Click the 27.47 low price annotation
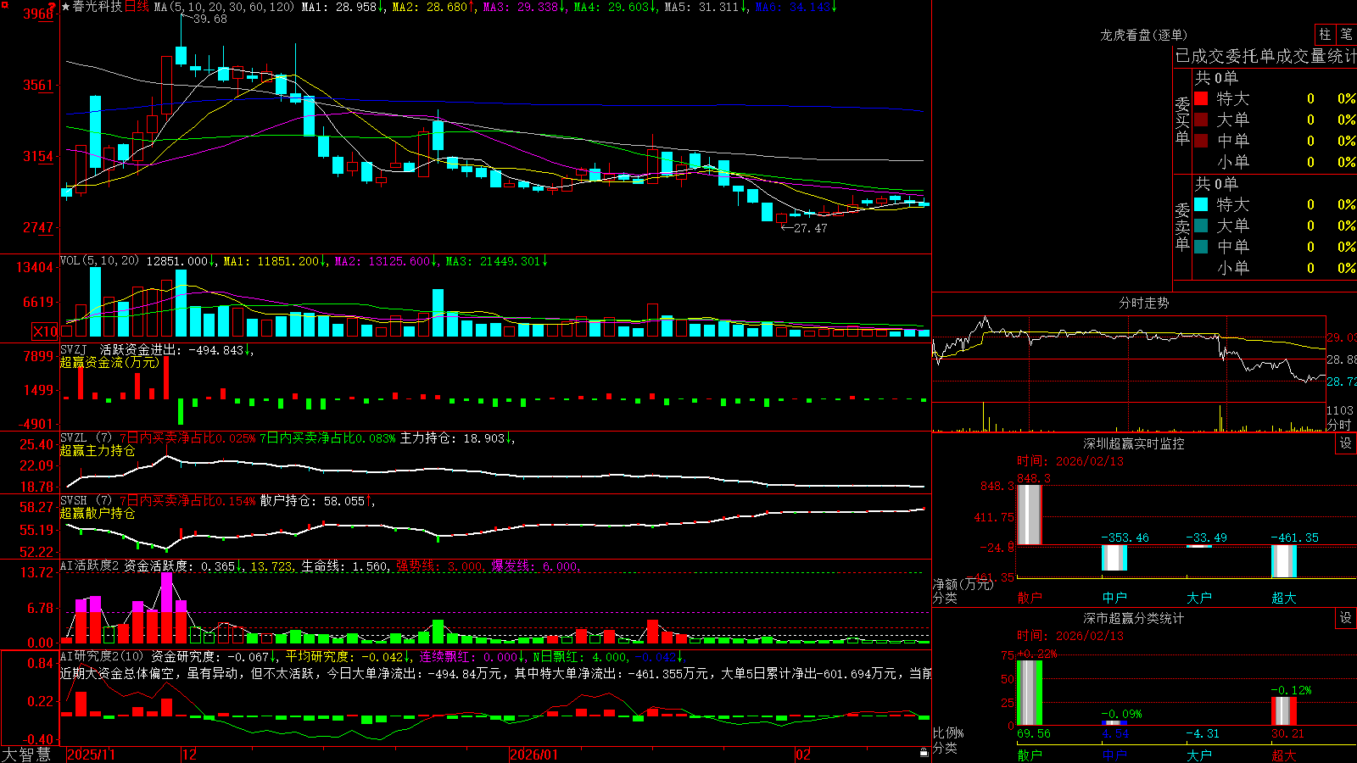Viewport: 1357px width, 763px height. (810, 228)
